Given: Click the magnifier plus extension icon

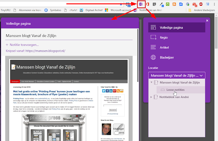Looking at the screenshot, I should pyautogui.click(x=188, y=4).
